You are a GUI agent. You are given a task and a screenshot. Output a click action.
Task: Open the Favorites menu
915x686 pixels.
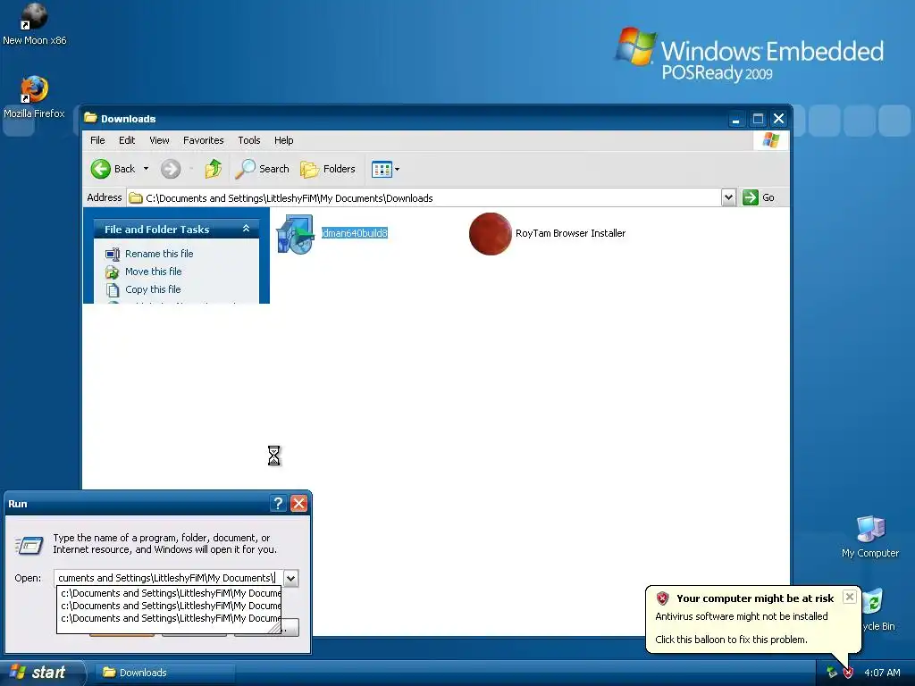pyautogui.click(x=203, y=140)
